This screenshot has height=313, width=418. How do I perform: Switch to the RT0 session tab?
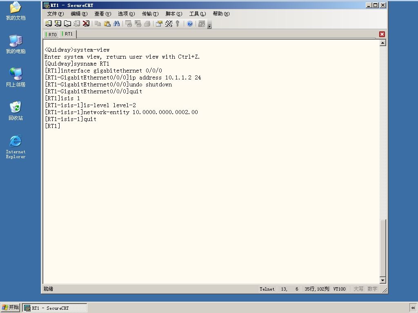[x=51, y=34]
